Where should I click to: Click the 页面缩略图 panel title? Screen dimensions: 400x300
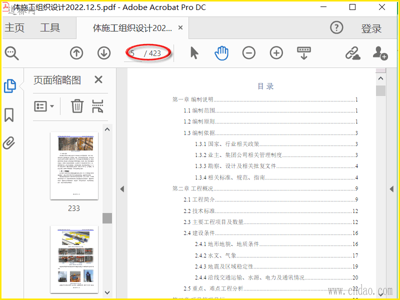tap(57, 80)
